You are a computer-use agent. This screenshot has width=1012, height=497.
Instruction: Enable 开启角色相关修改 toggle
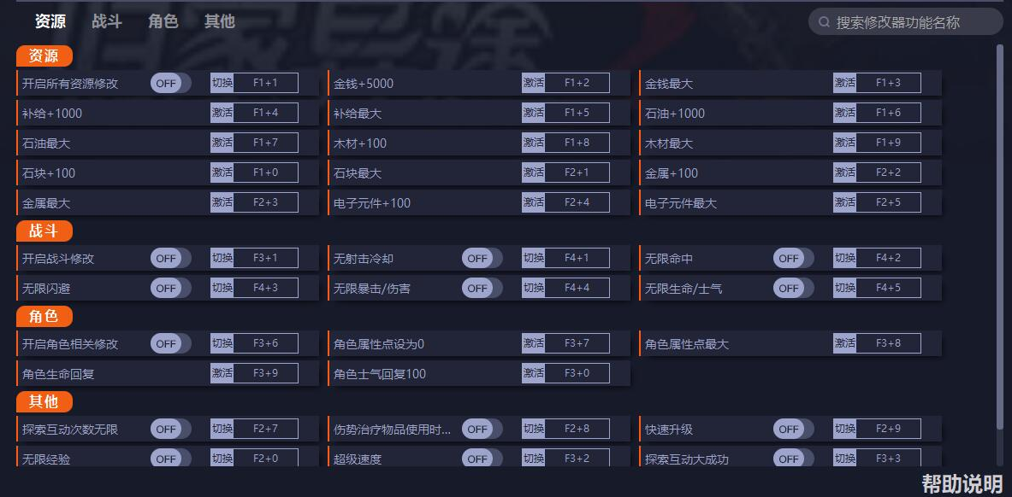(170, 343)
